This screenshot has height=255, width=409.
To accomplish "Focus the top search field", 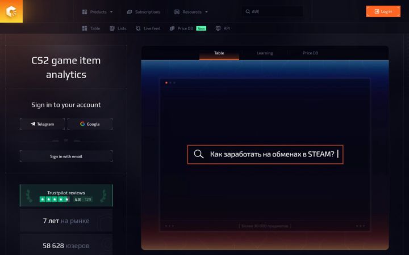I will tap(272, 12).
